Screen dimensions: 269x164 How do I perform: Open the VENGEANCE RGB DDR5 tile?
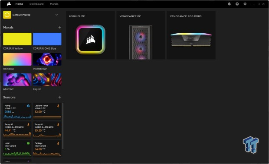click(191, 35)
